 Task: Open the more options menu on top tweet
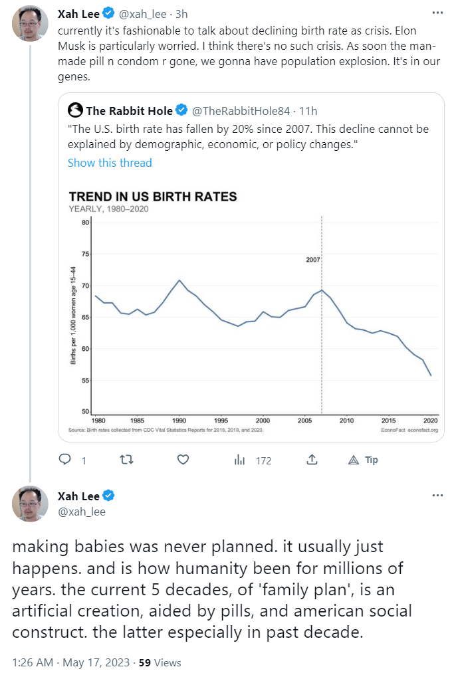437,12
